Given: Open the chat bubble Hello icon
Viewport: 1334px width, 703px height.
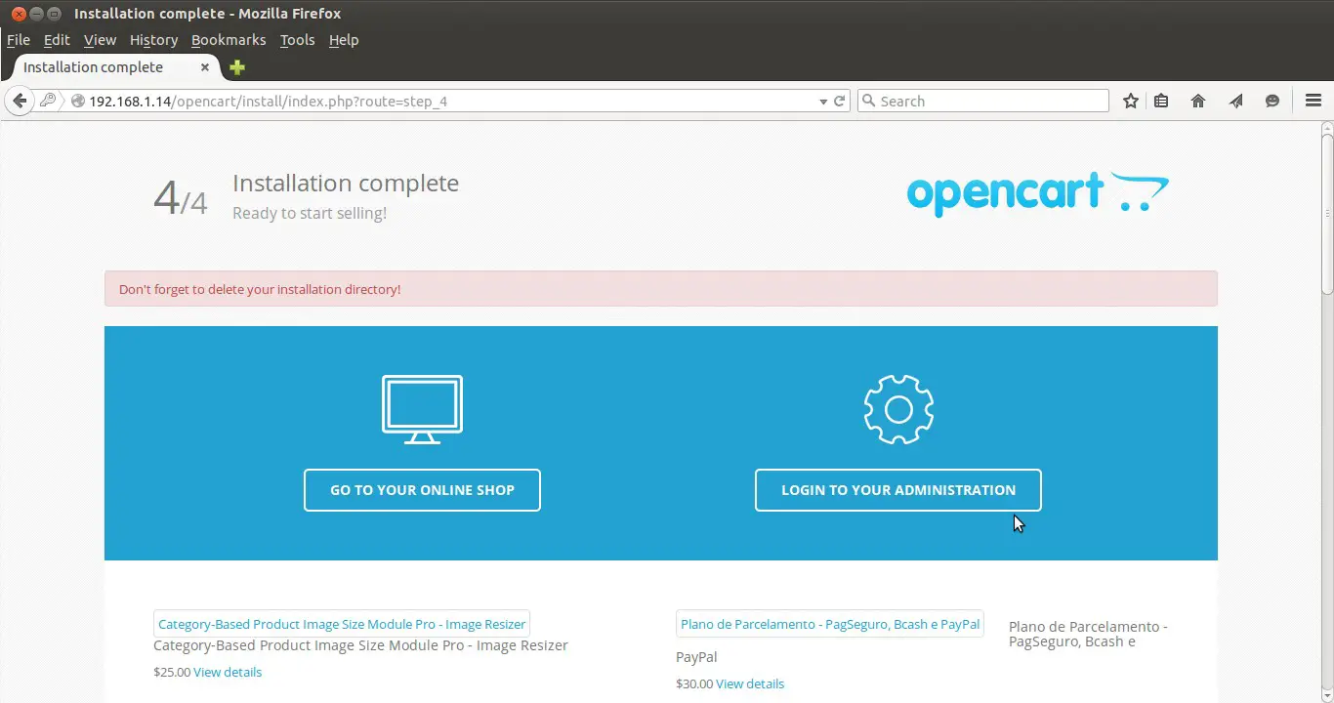Looking at the screenshot, I should pyautogui.click(x=1272, y=101).
